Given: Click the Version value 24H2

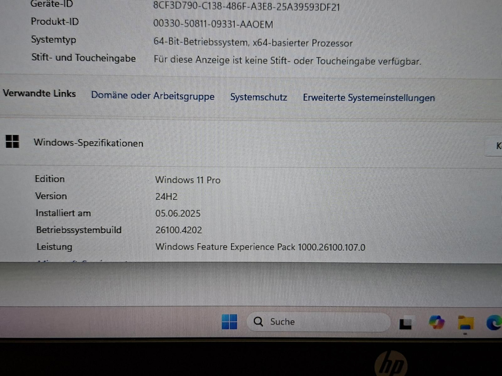Looking at the screenshot, I should [166, 197].
